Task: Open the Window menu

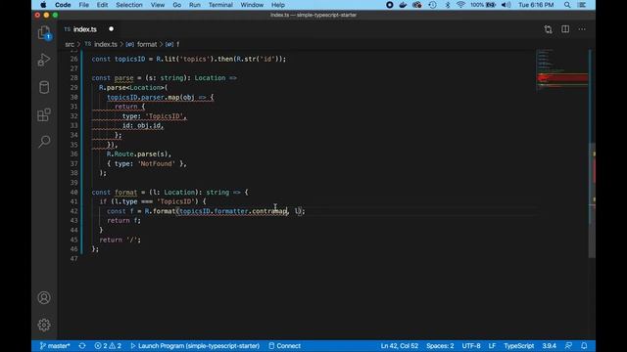Action: (x=252, y=5)
